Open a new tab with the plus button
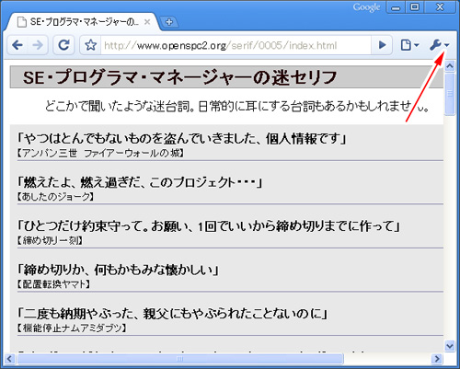 [x=168, y=22]
